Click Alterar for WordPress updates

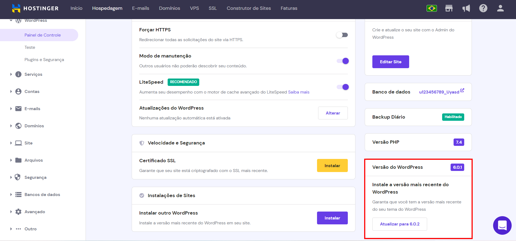(333, 113)
